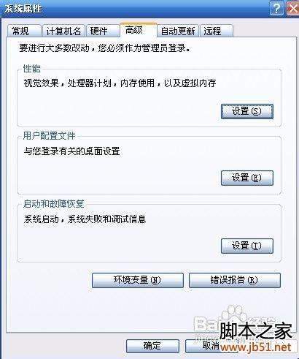Confirm with the 确定 button
Screen dimensions: 299x359
click(152, 346)
